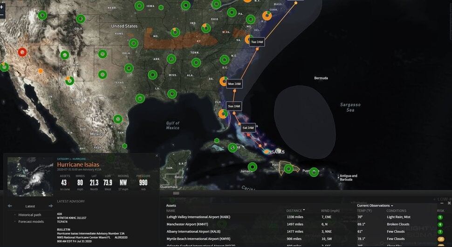Select the asset marker in Pennsylvania
Image resolution: width=452 pixels, height=247 pixels.
232,13
